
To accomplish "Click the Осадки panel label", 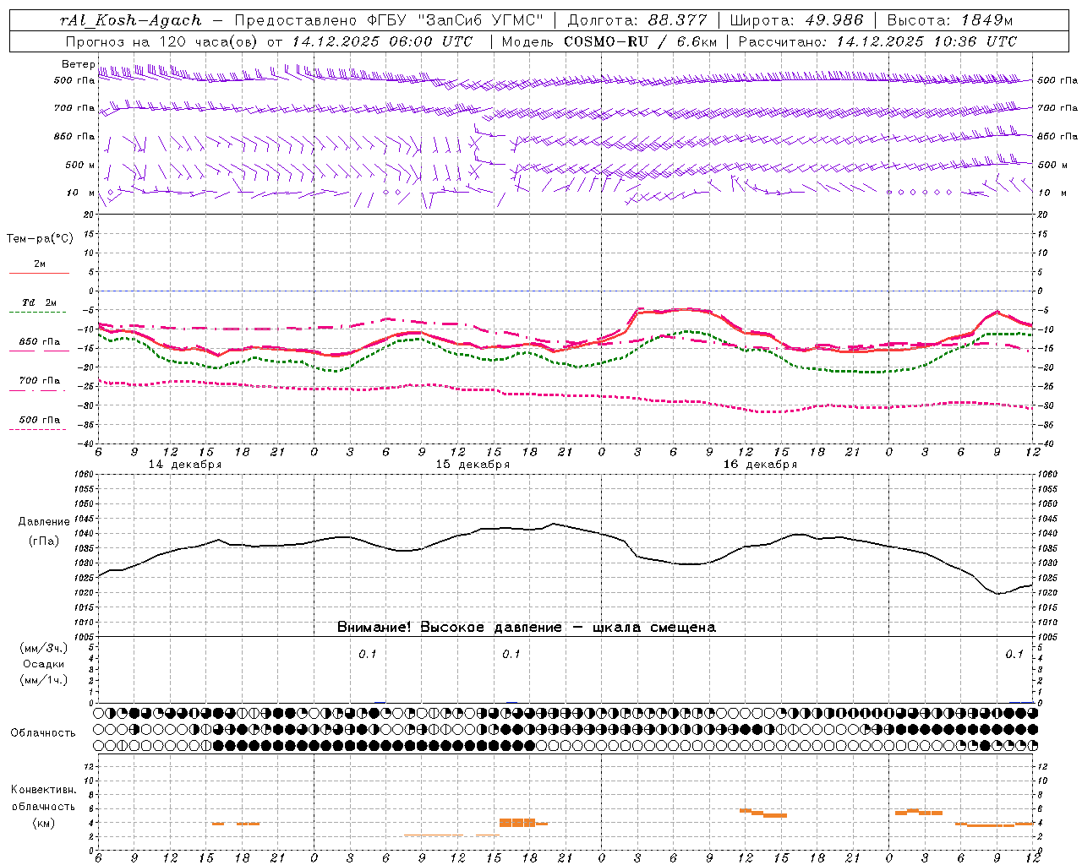I will (x=44, y=664).
